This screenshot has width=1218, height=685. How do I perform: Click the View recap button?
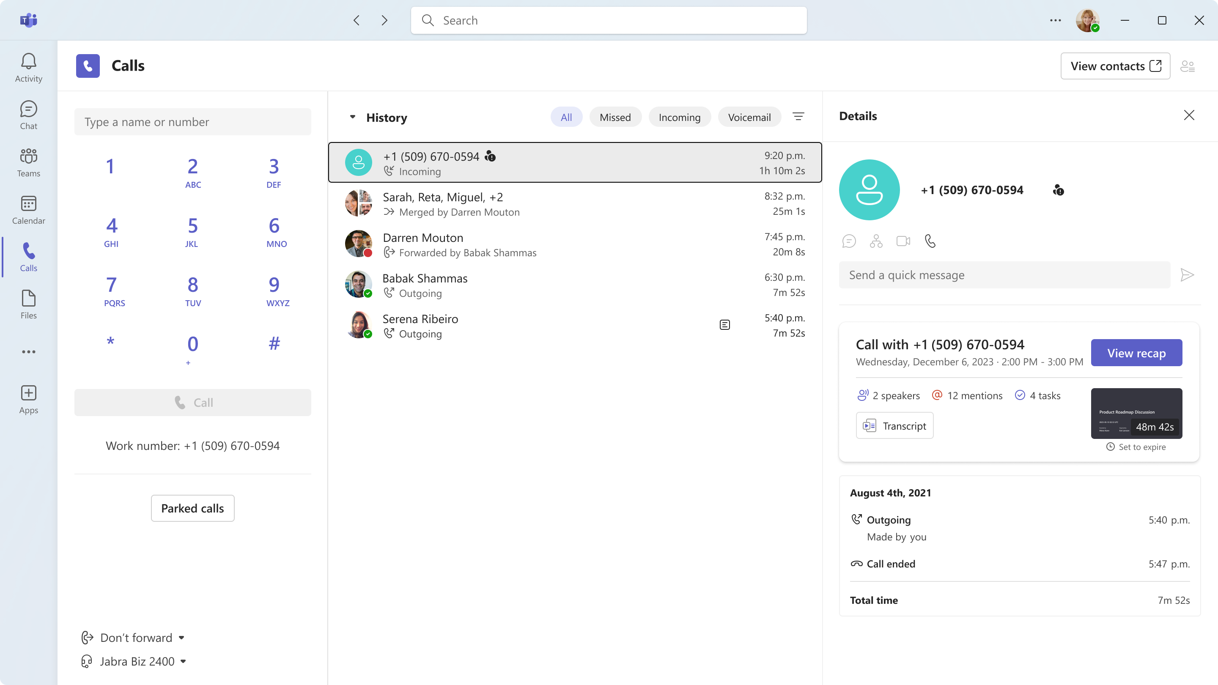pos(1136,353)
